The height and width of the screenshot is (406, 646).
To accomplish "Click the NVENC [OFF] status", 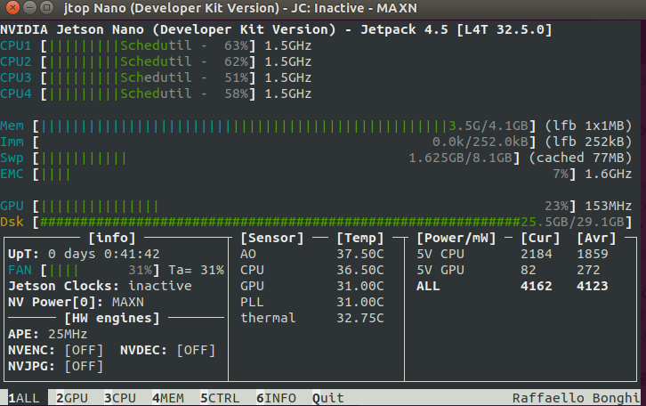I will 84,351.
